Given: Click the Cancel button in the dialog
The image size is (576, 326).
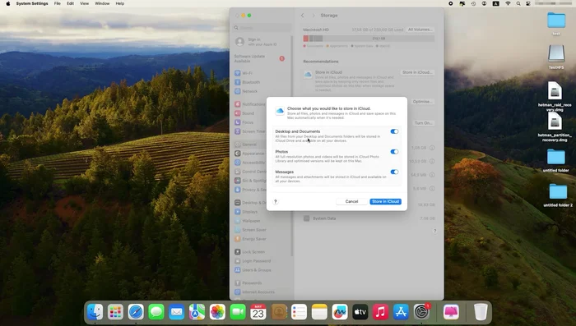Looking at the screenshot, I should coord(351,201).
